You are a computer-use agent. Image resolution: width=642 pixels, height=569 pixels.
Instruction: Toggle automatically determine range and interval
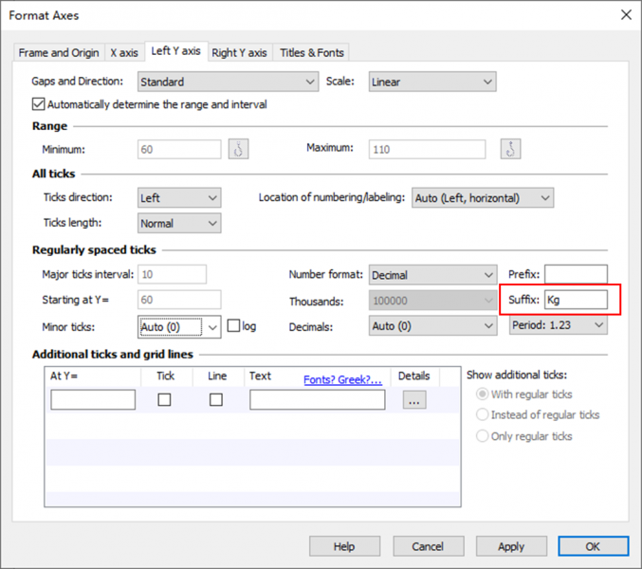(39, 104)
